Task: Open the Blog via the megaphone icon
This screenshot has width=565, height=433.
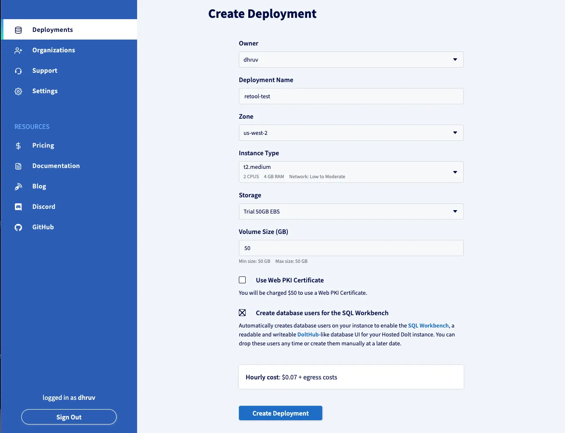Action: [x=18, y=186]
